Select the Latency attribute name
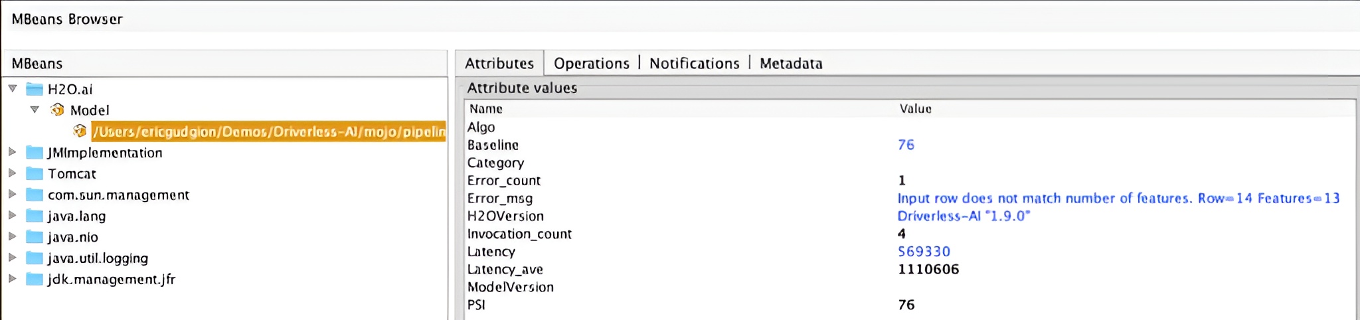Image resolution: width=1360 pixels, height=320 pixels. click(x=491, y=252)
